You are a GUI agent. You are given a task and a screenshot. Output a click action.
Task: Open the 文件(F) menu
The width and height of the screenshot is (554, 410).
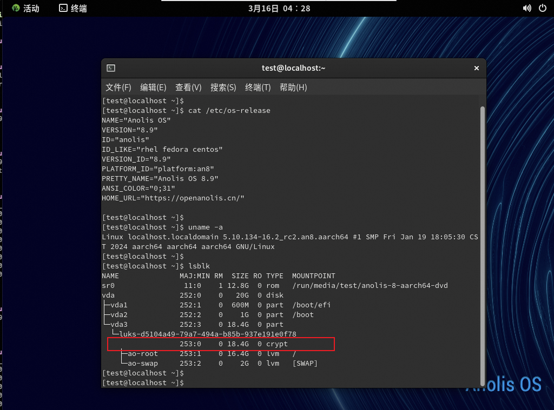point(118,88)
